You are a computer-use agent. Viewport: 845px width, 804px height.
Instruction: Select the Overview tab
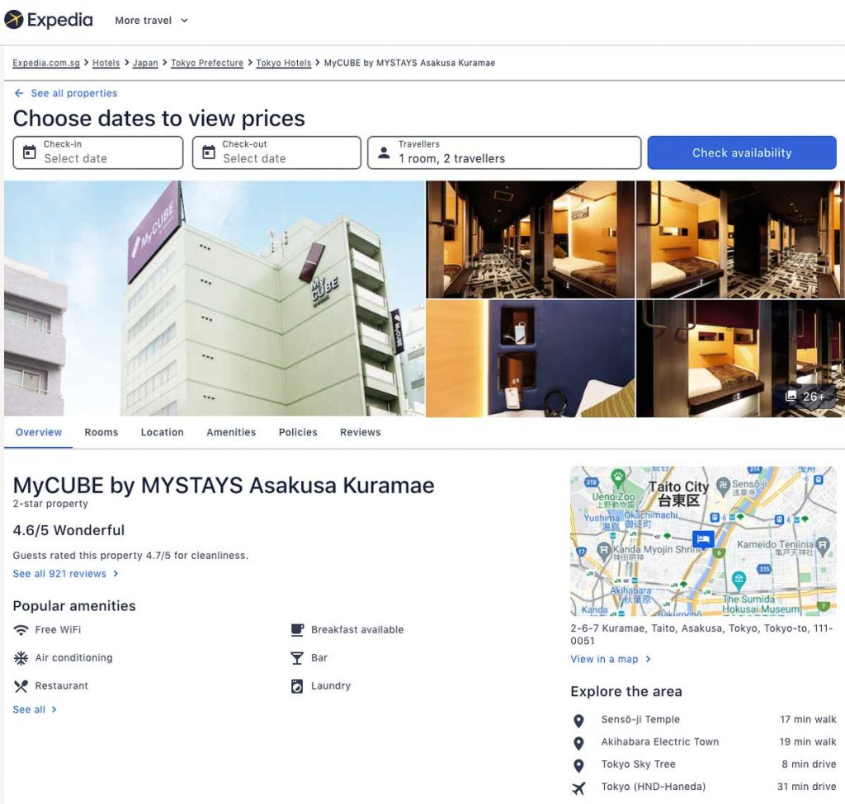pos(39,432)
